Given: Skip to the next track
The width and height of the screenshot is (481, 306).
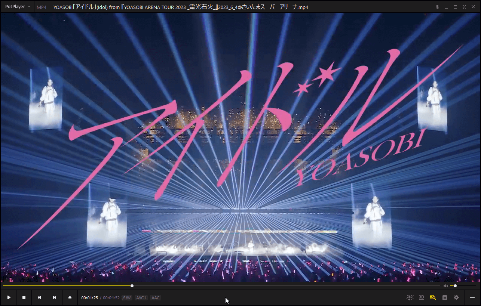Looking at the screenshot, I should pos(55,297).
